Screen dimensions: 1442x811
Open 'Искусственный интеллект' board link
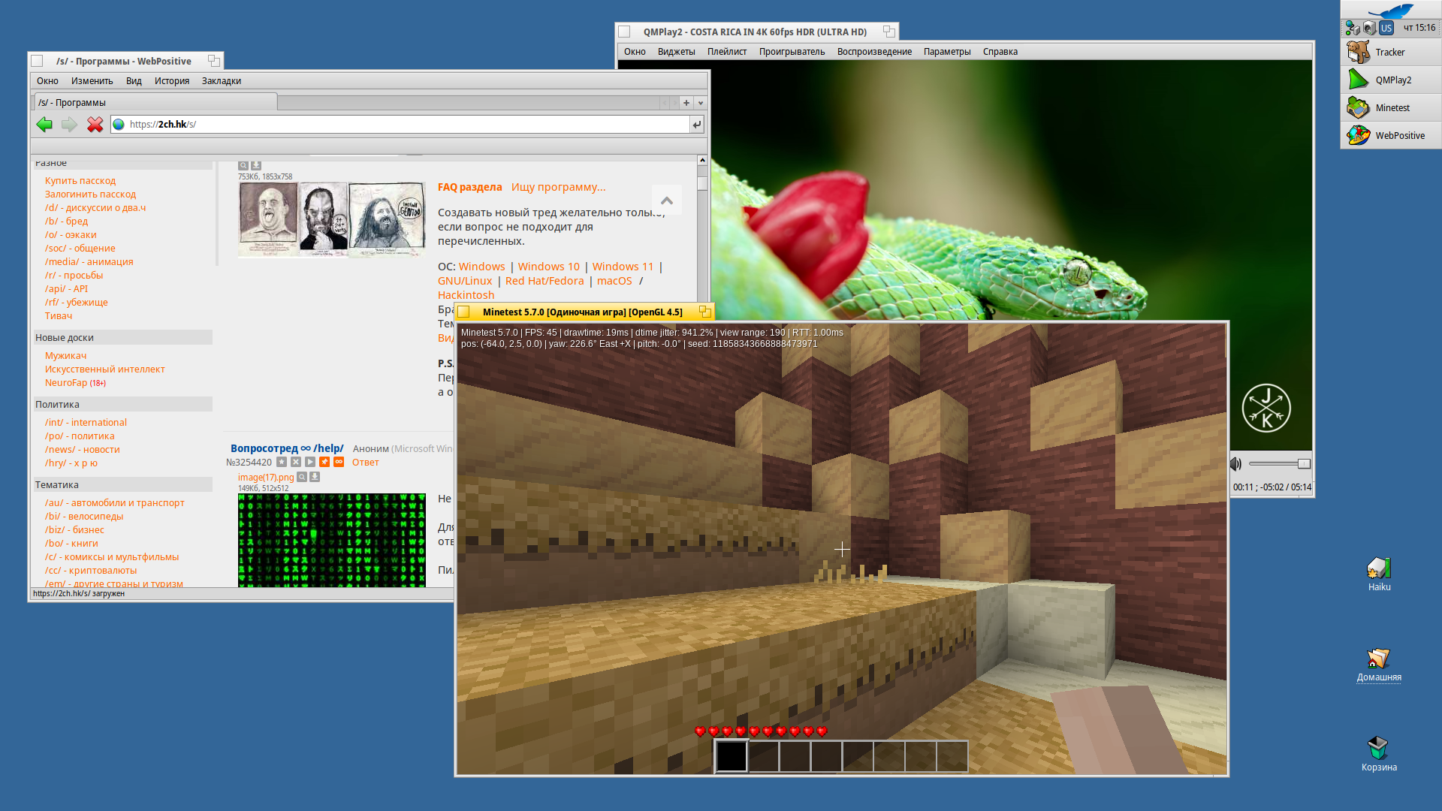(x=104, y=369)
